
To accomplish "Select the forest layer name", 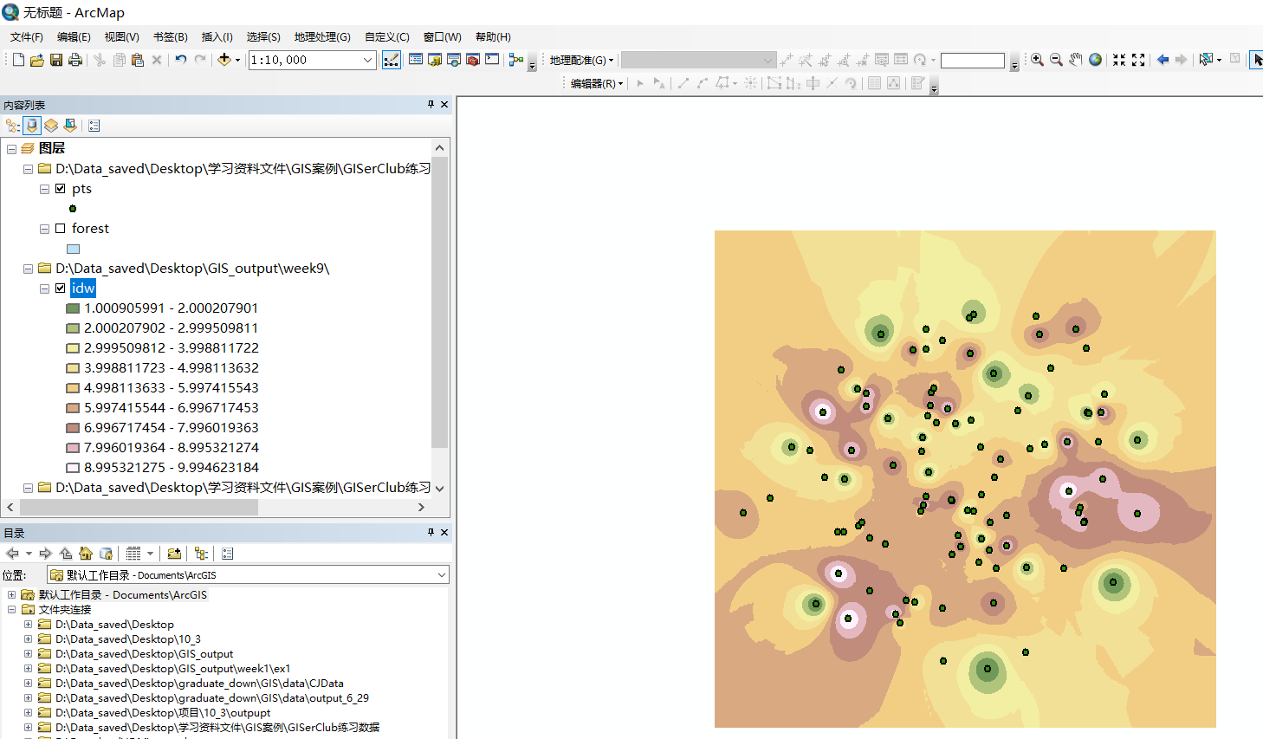I will point(90,228).
